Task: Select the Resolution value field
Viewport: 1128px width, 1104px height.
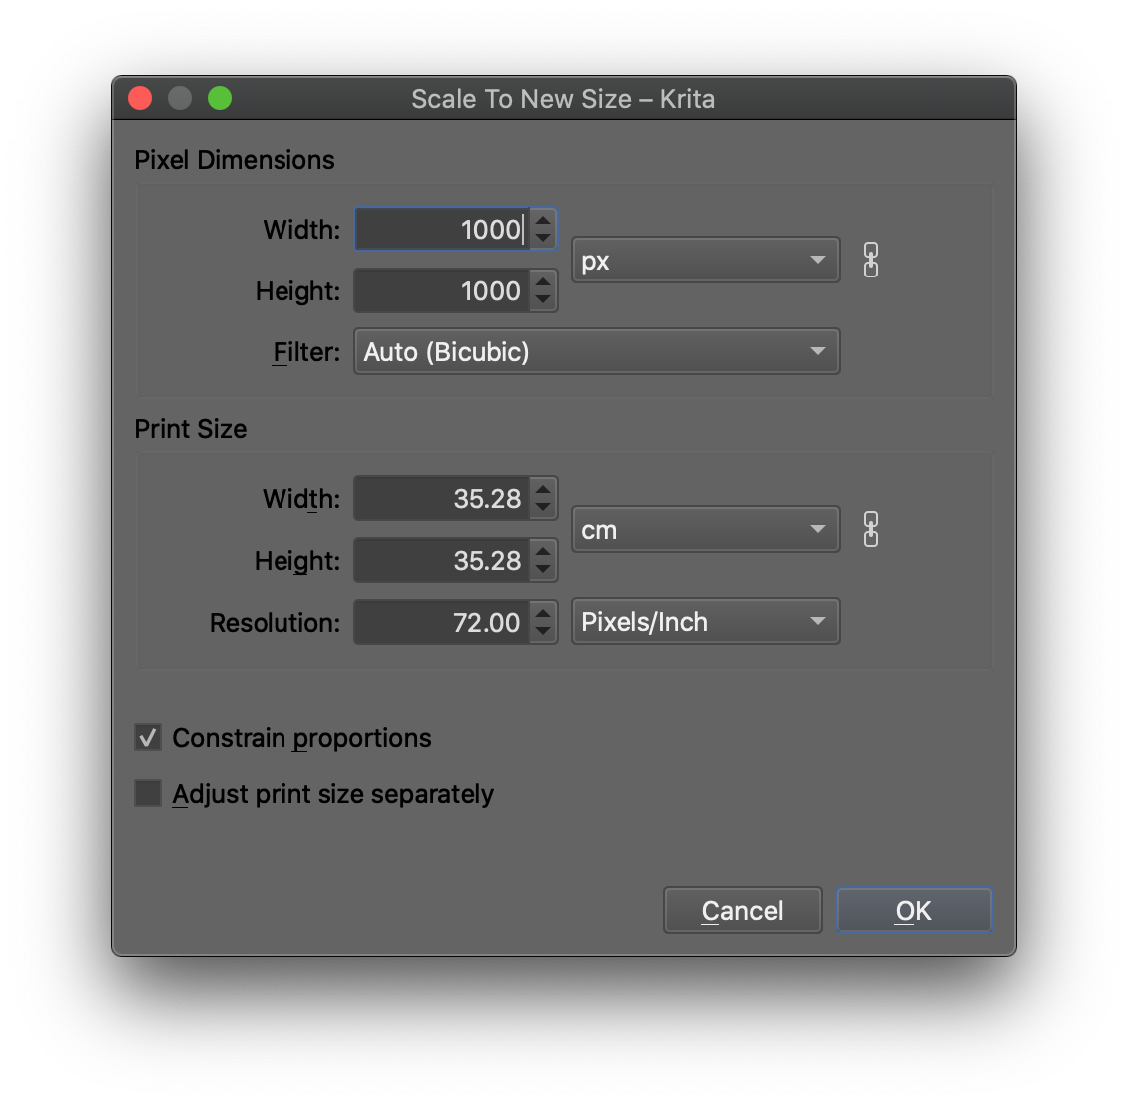Action: coord(442,623)
